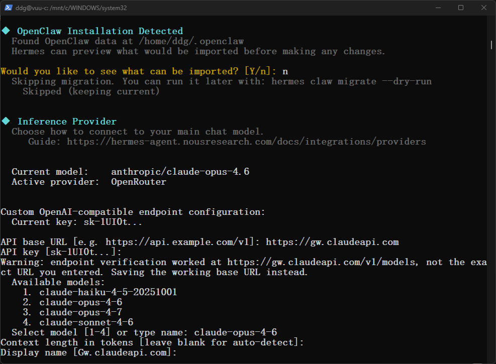Click the vertical scrollbar thumb
Image resolution: width=496 pixels, height=364 pixels.
coord(491,45)
